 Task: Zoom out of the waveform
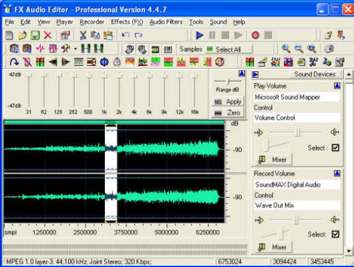tap(299, 49)
